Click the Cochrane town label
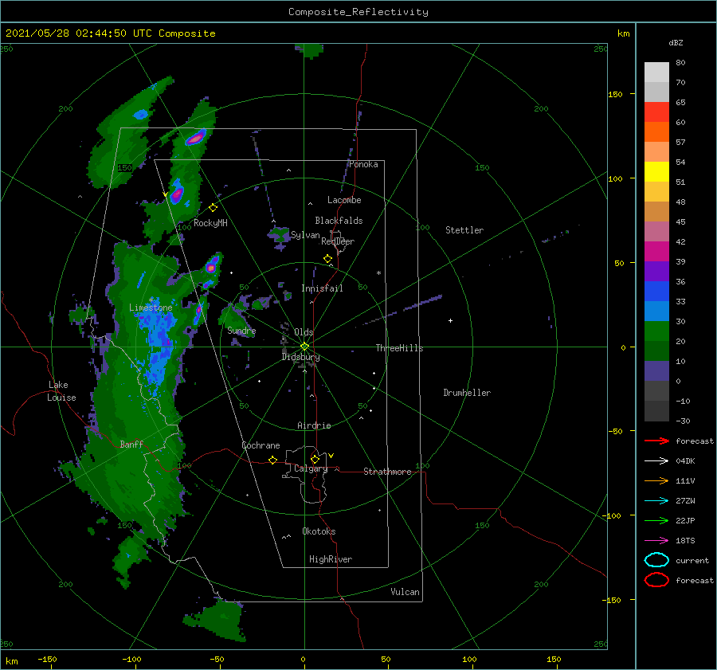The width and height of the screenshot is (717, 670). coord(261,445)
